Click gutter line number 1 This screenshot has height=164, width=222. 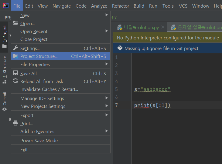coord(116,57)
